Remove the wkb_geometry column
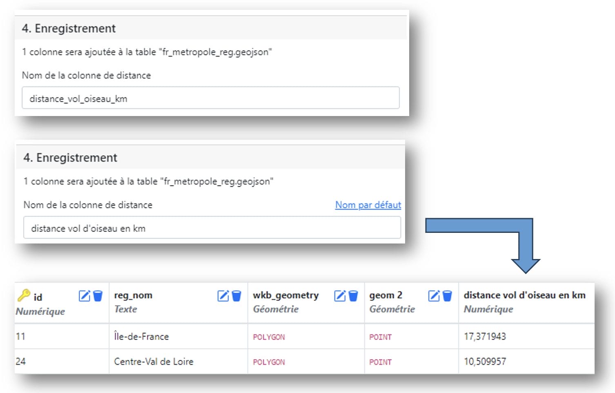Image resolution: width=615 pixels, height=393 pixels. (x=353, y=296)
